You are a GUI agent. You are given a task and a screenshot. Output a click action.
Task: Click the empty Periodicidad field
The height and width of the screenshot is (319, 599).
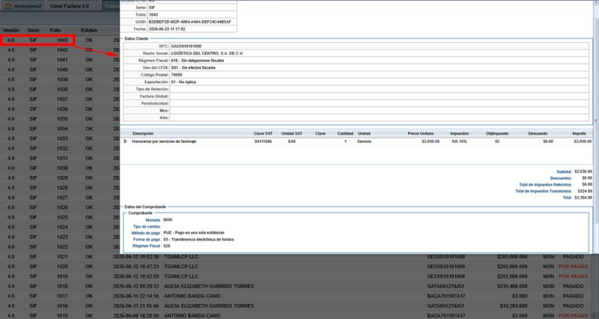(x=379, y=103)
